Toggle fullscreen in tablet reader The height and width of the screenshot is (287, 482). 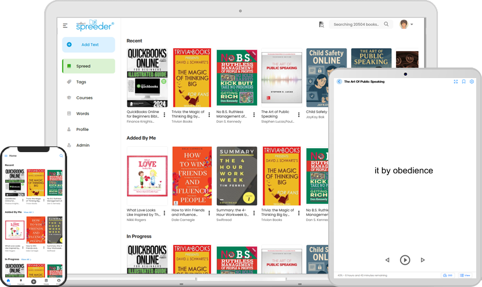[456, 82]
